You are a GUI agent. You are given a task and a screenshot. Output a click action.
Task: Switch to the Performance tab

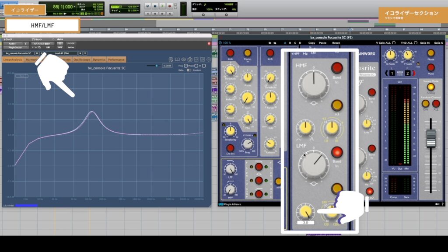(116, 59)
